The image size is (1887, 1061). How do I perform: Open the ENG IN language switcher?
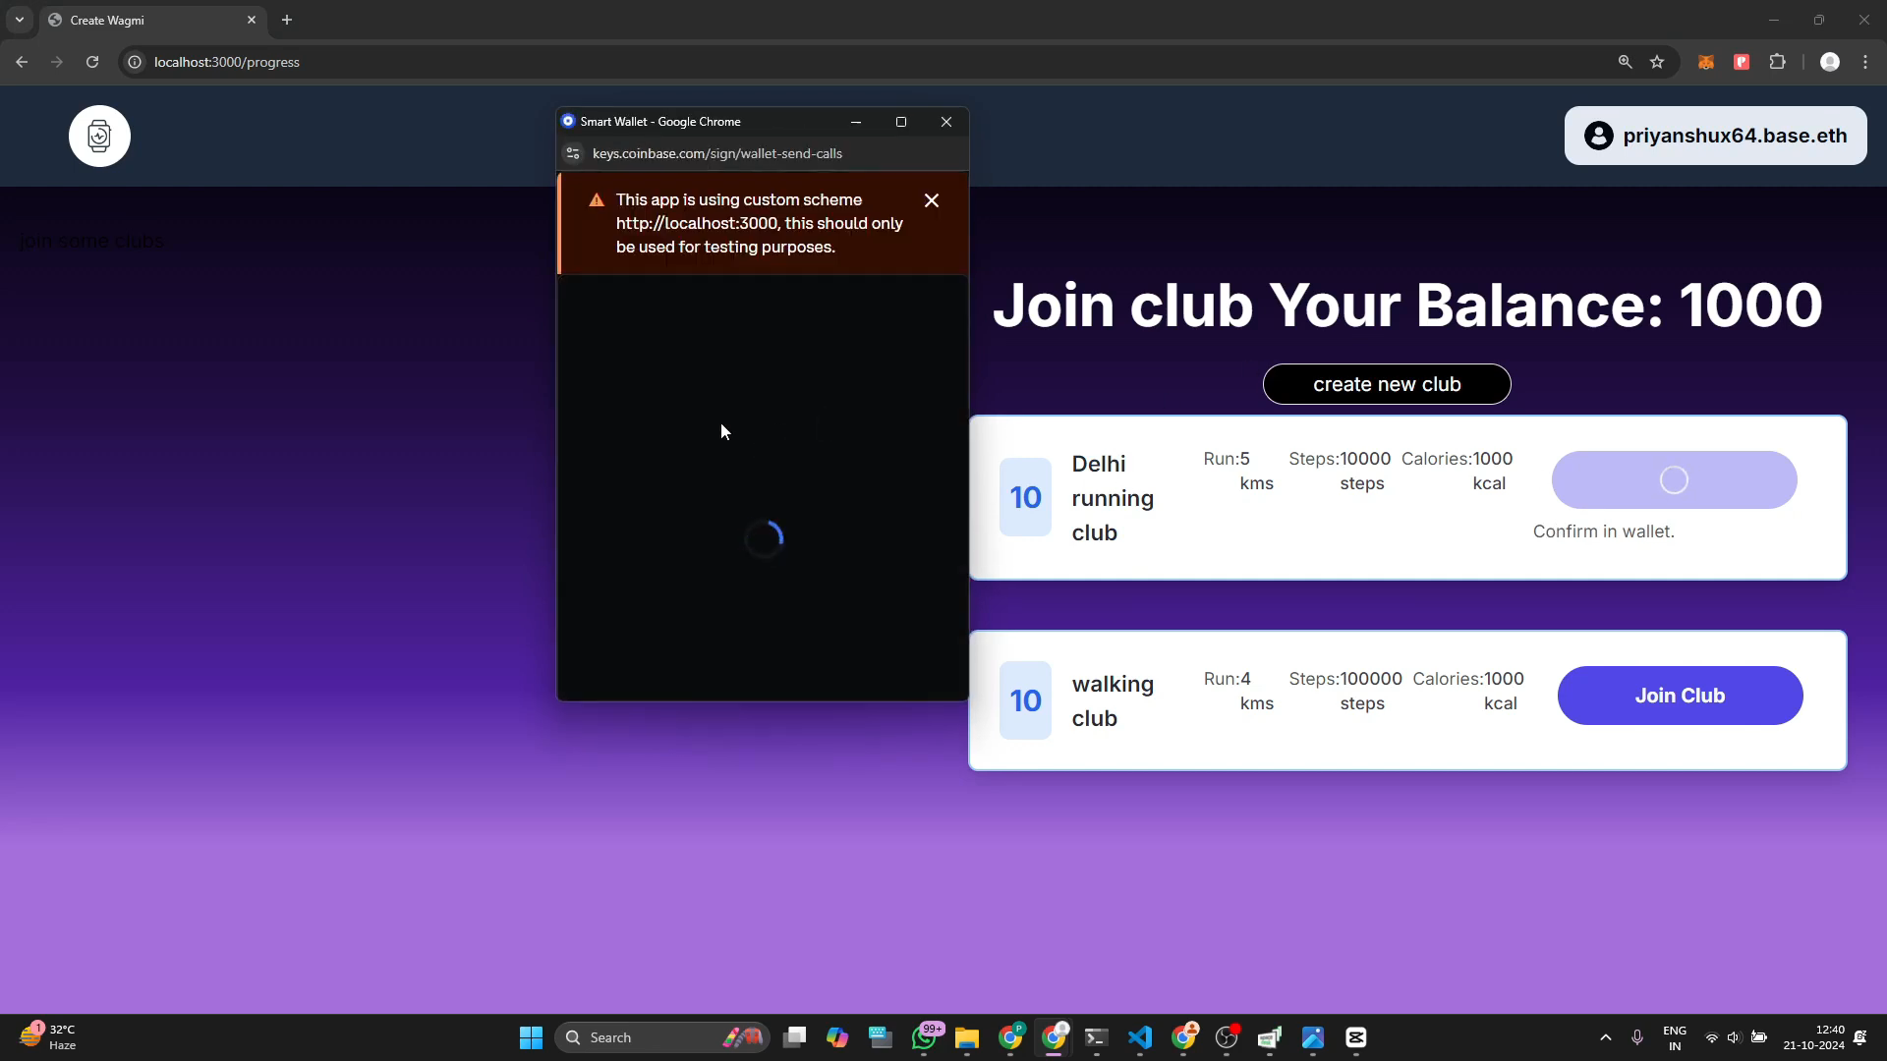(1675, 1037)
